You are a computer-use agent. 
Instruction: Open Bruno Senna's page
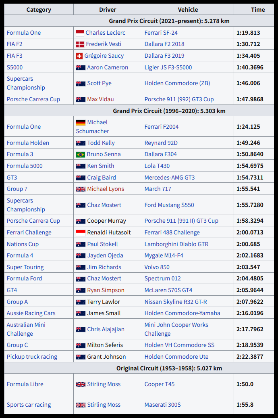(104, 155)
